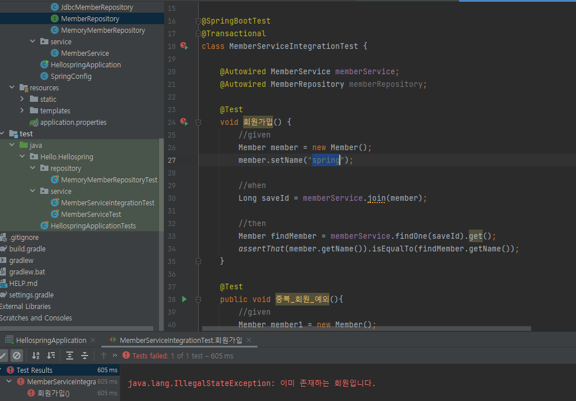Click the project tree vertical scrollbar

coord(161,234)
